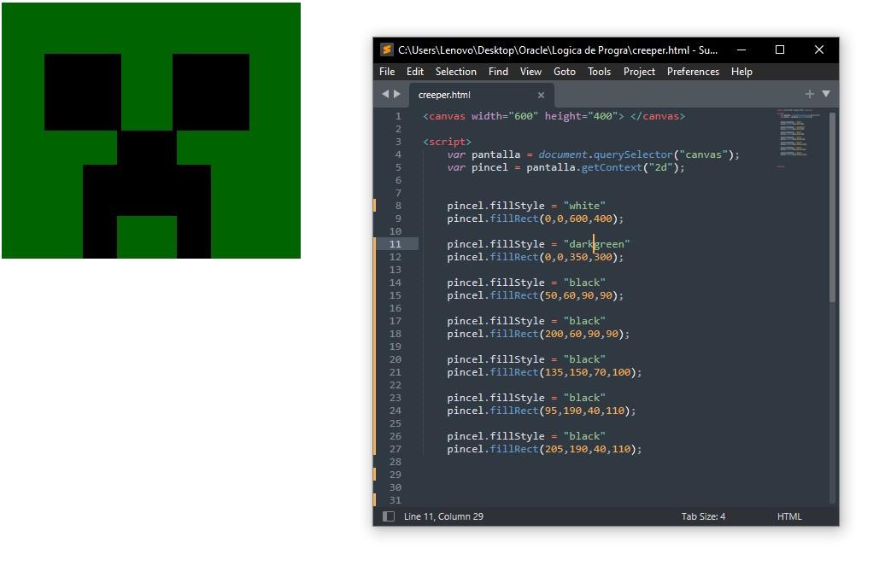The height and width of the screenshot is (577, 885).
Task: Maximize the Sublime Text window
Action: pyautogui.click(x=780, y=50)
